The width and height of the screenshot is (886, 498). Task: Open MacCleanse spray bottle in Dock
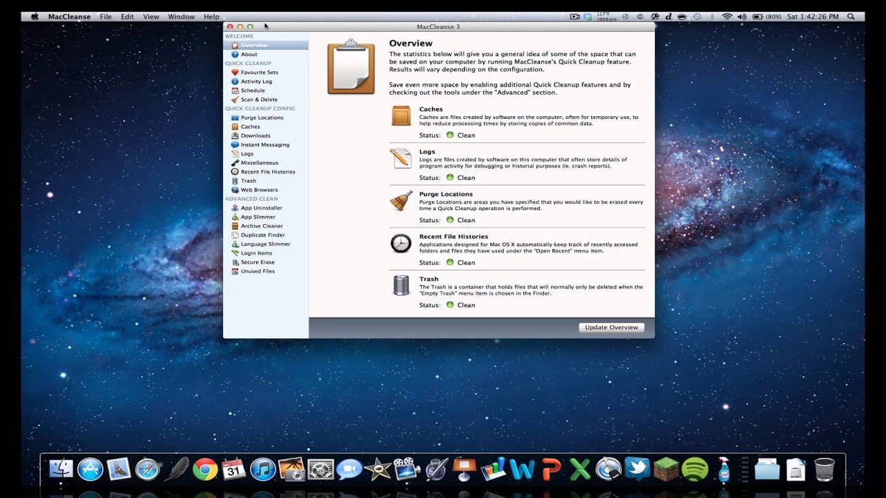725,469
